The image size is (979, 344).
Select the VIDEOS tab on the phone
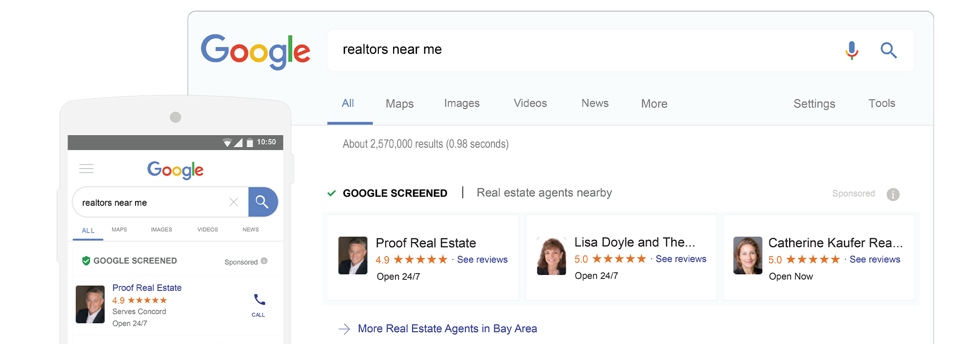pyautogui.click(x=208, y=229)
